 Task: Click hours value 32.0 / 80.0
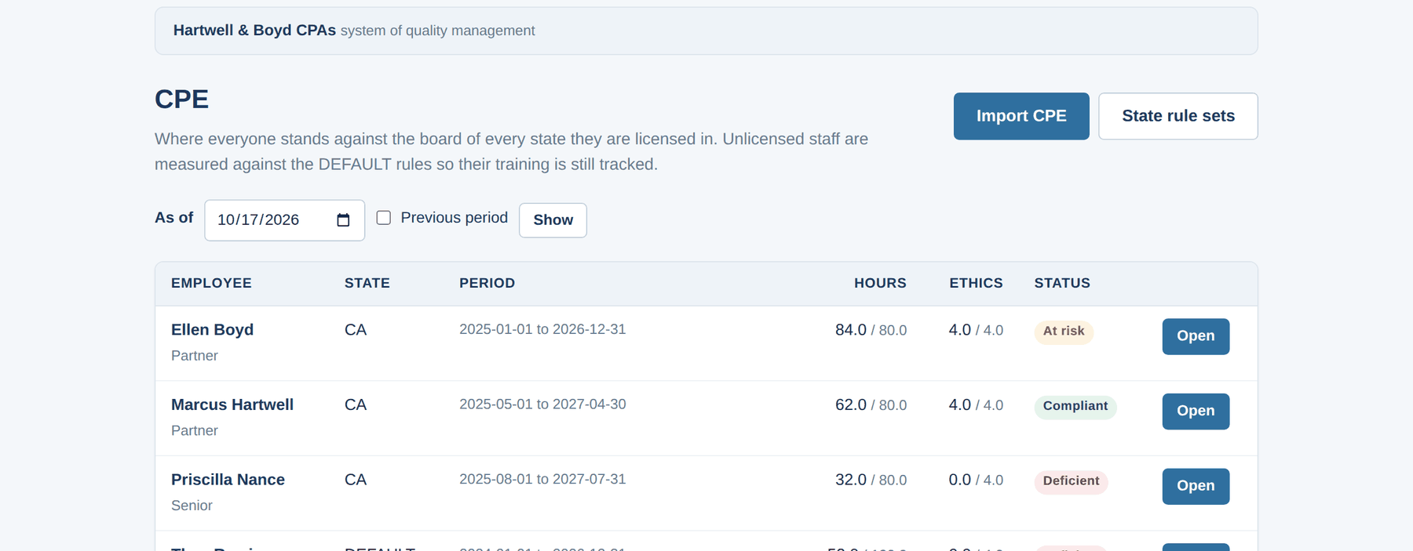pyautogui.click(x=871, y=480)
